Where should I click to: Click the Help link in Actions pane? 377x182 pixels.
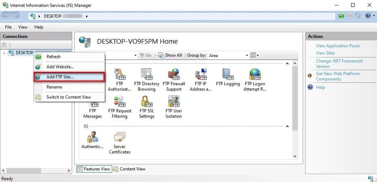320,87
